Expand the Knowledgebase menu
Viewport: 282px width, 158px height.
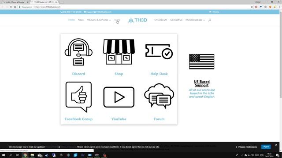[x=195, y=20]
